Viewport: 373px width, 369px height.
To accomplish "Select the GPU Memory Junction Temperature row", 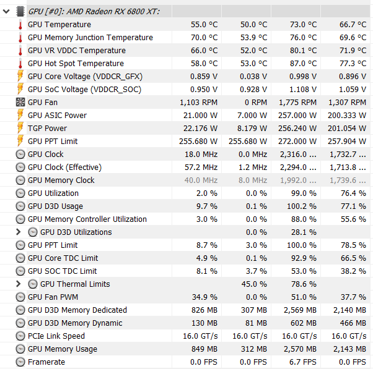I will [90, 38].
